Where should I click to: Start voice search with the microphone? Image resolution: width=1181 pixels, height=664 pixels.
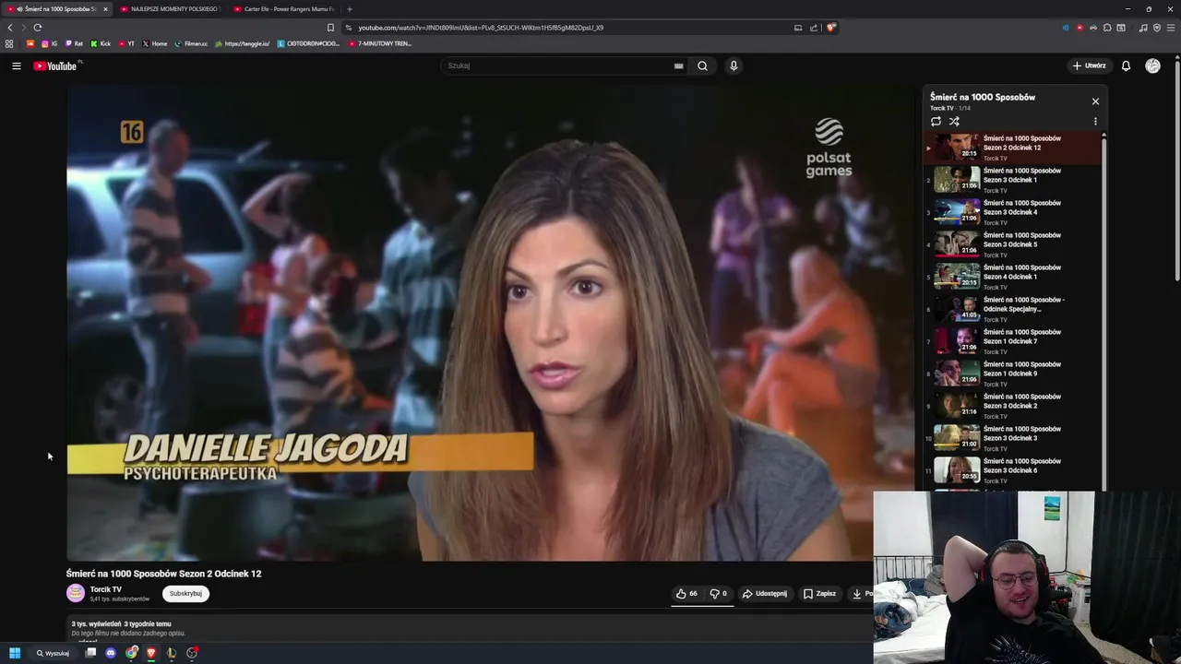[734, 65]
